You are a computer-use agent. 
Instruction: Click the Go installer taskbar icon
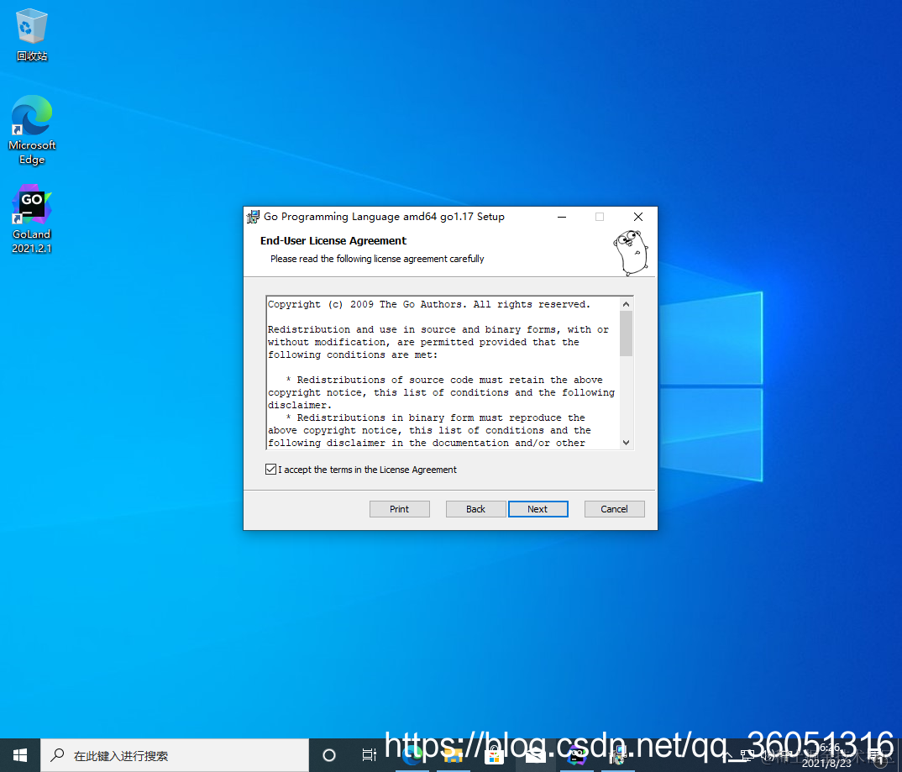tap(618, 755)
